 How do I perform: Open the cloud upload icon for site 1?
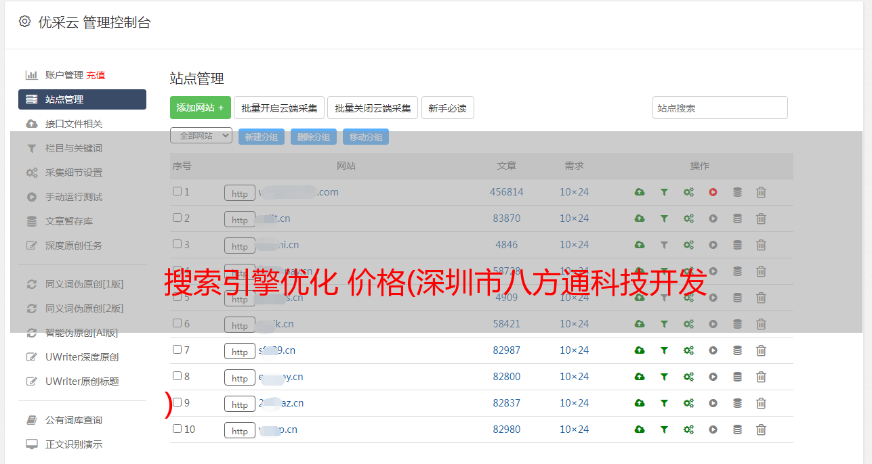(640, 192)
